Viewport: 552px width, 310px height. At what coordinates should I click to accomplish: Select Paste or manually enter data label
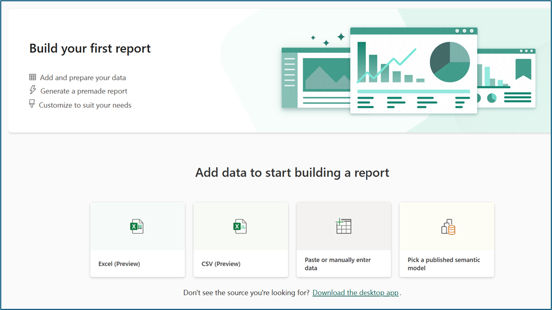coord(338,264)
